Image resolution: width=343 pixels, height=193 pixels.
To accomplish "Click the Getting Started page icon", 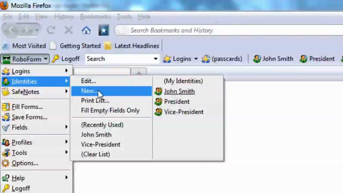I will [x=53, y=46].
